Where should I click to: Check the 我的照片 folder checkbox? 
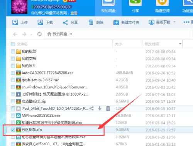coord(13,66)
